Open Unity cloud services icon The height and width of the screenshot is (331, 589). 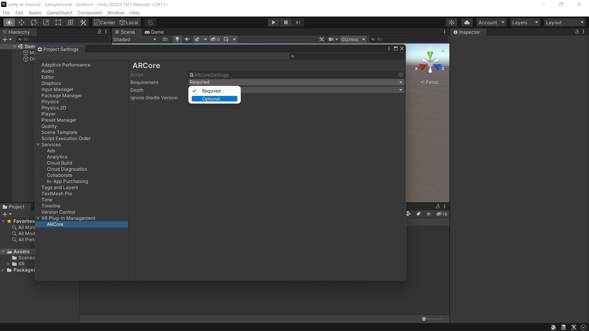(x=467, y=22)
